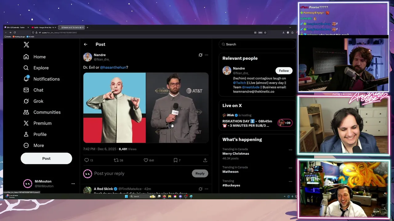Click the browser back arrow

click(6, 33)
